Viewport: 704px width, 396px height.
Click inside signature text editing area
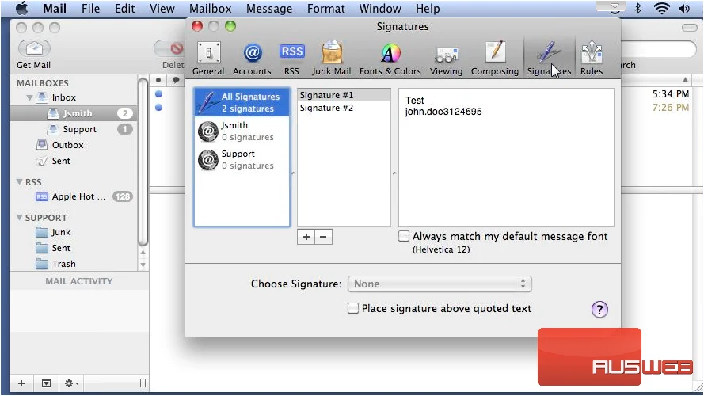click(506, 157)
